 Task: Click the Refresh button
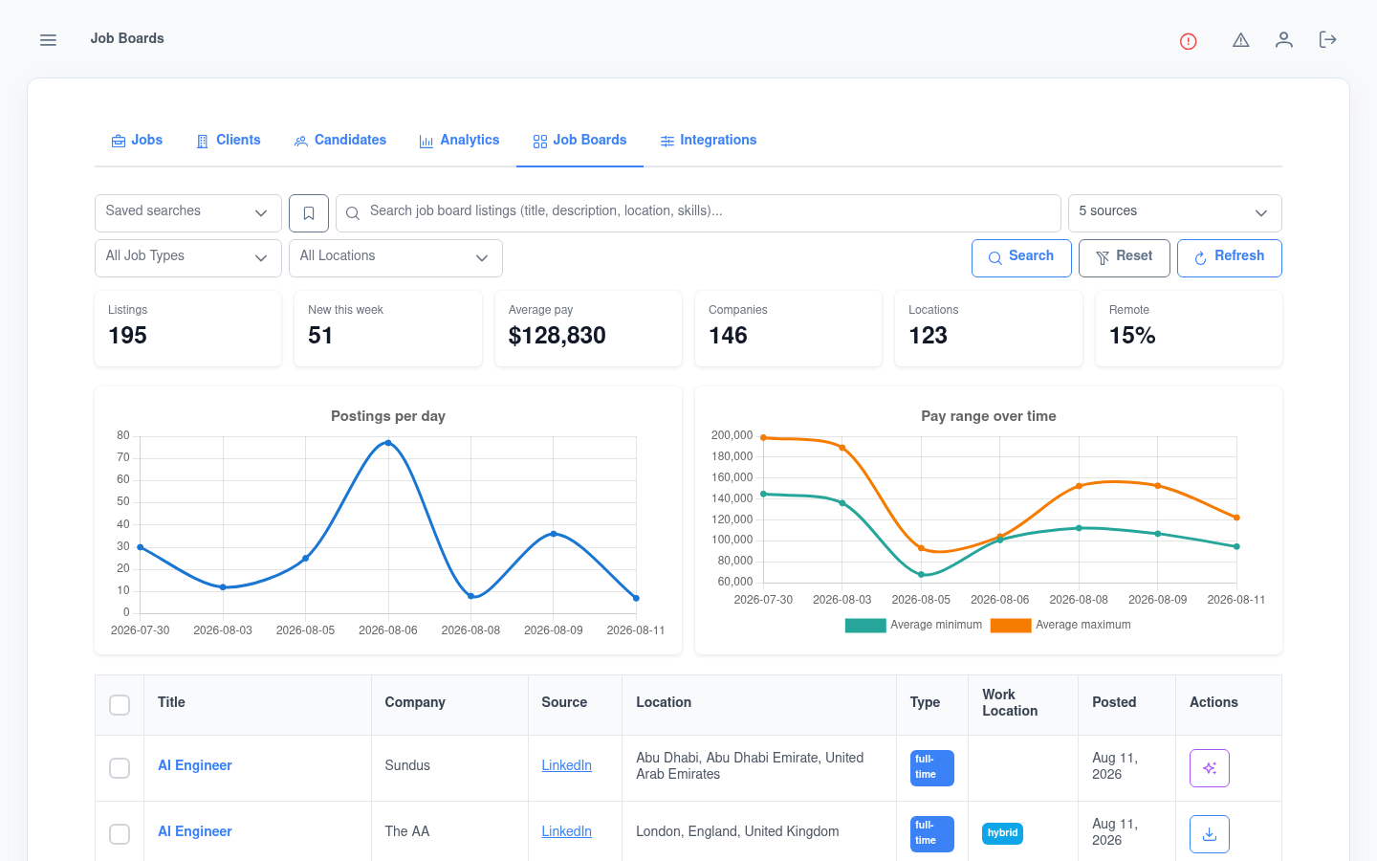pos(1230,258)
